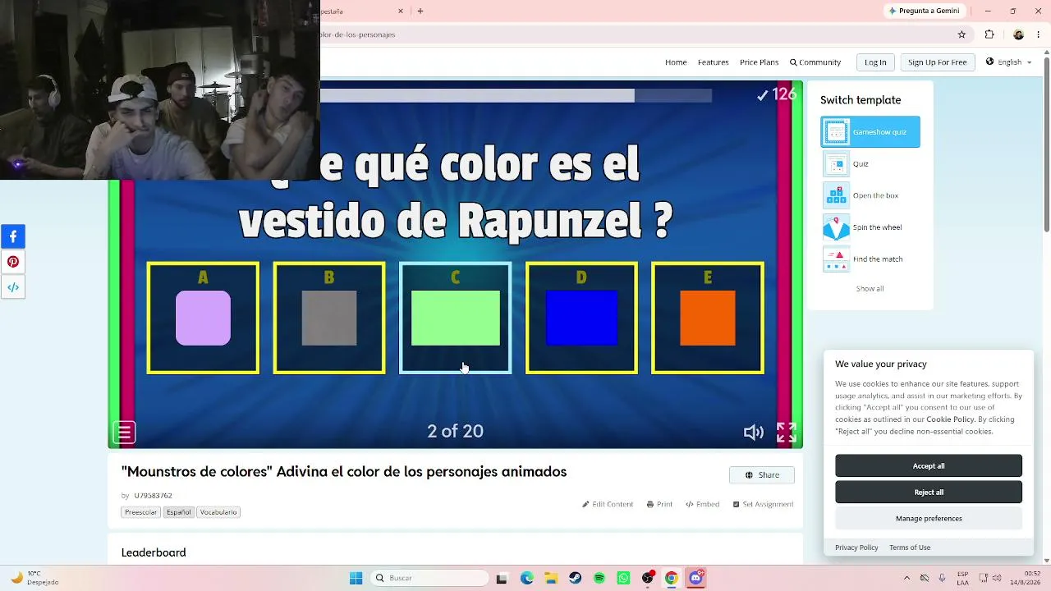Open Edit Content link
Screen dimensions: 1051x591
pyautogui.click(x=608, y=504)
